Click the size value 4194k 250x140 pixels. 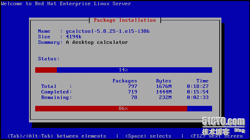pos(73,37)
